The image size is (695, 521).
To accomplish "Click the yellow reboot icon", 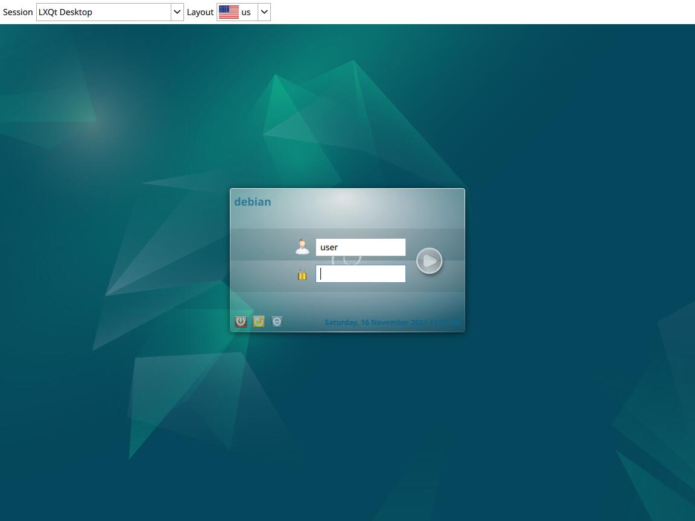I will 259,321.
